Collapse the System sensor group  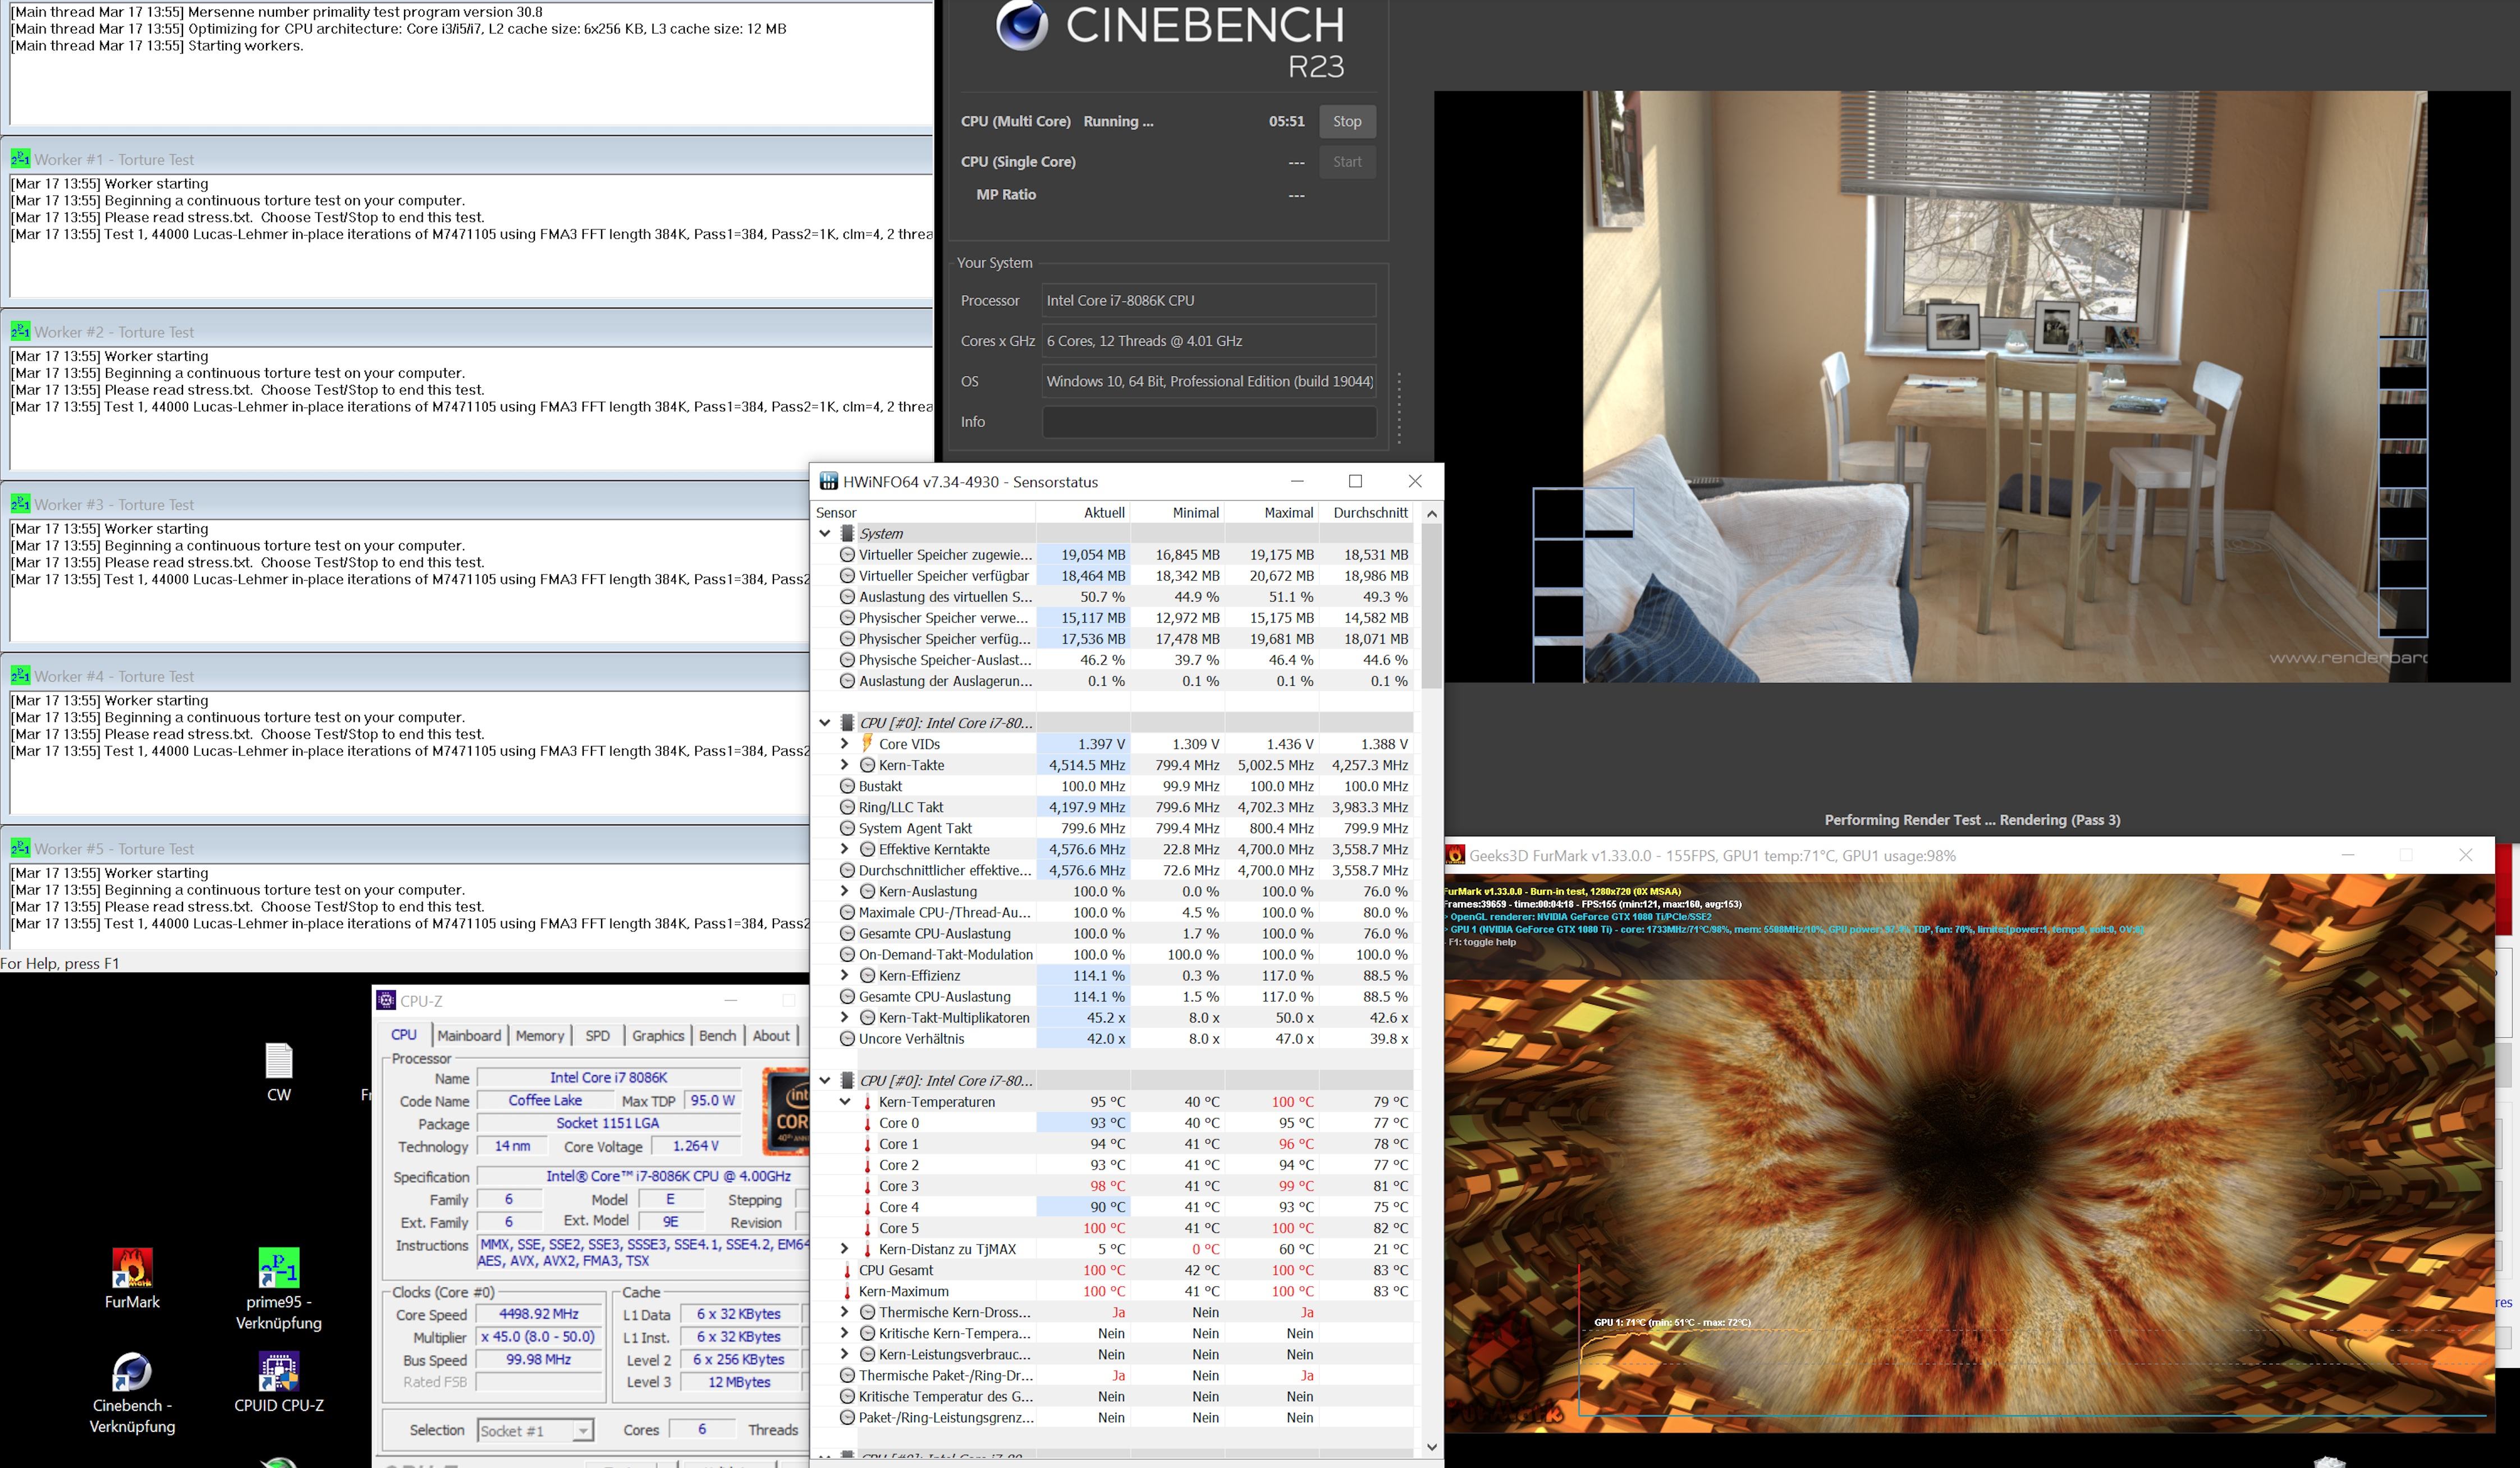tap(825, 533)
